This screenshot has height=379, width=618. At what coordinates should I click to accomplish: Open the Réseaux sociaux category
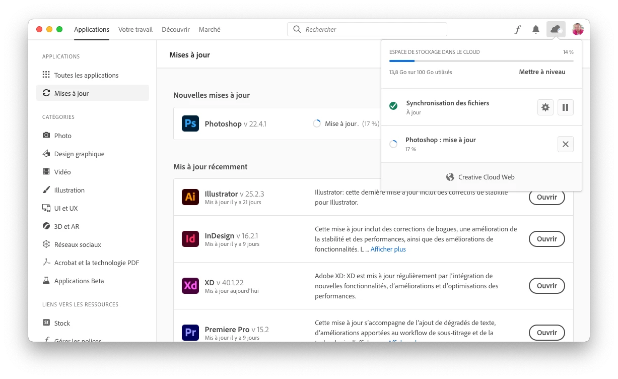pos(93,244)
